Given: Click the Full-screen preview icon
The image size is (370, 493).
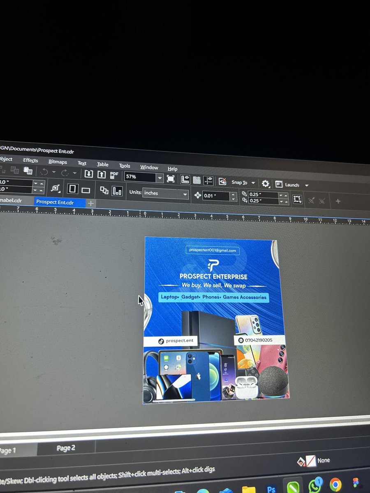Looking at the screenshot, I should point(171,179).
